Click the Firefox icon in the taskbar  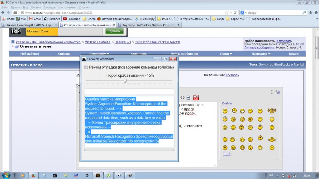(33, 175)
